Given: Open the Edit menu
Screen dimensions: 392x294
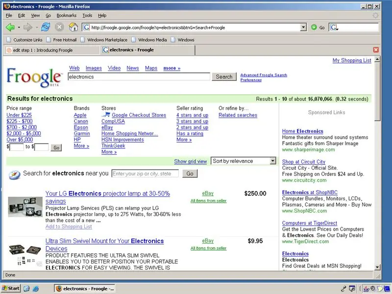Looking at the screenshot, I should point(22,16).
